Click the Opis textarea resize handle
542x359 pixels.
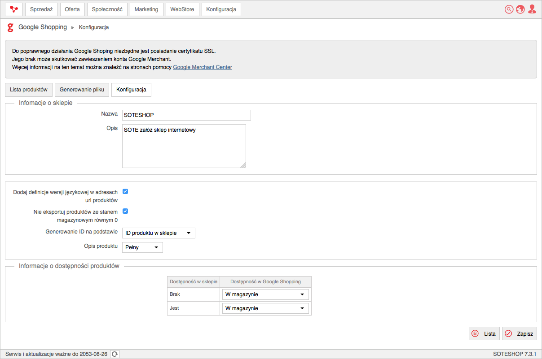pyautogui.click(x=243, y=165)
